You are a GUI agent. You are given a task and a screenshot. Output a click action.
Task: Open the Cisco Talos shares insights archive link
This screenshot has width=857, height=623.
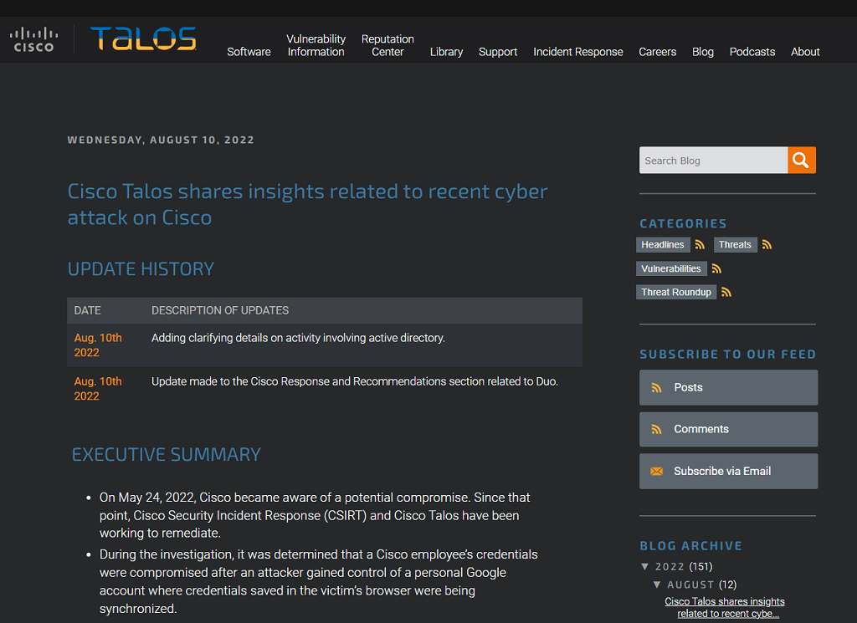click(x=725, y=601)
